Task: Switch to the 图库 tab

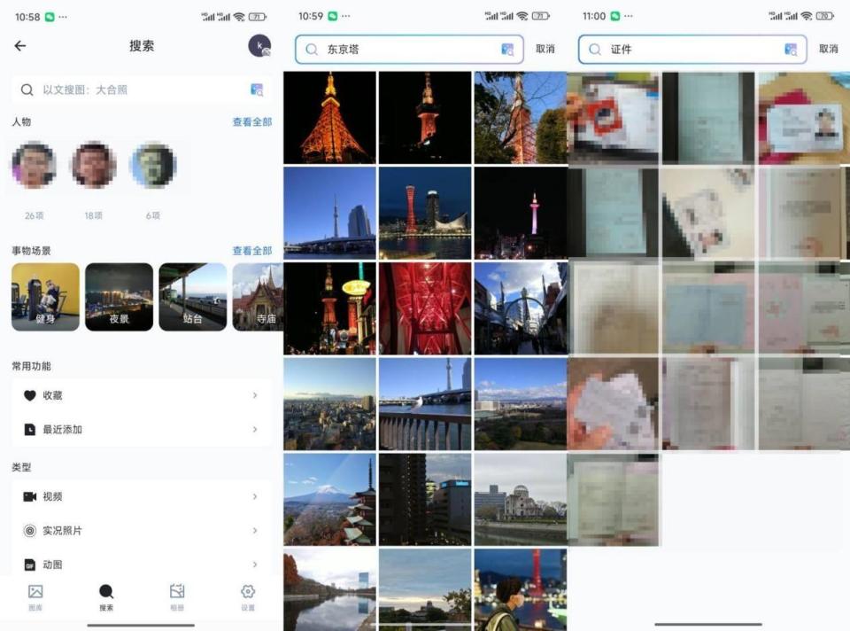Action: coord(35,592)
